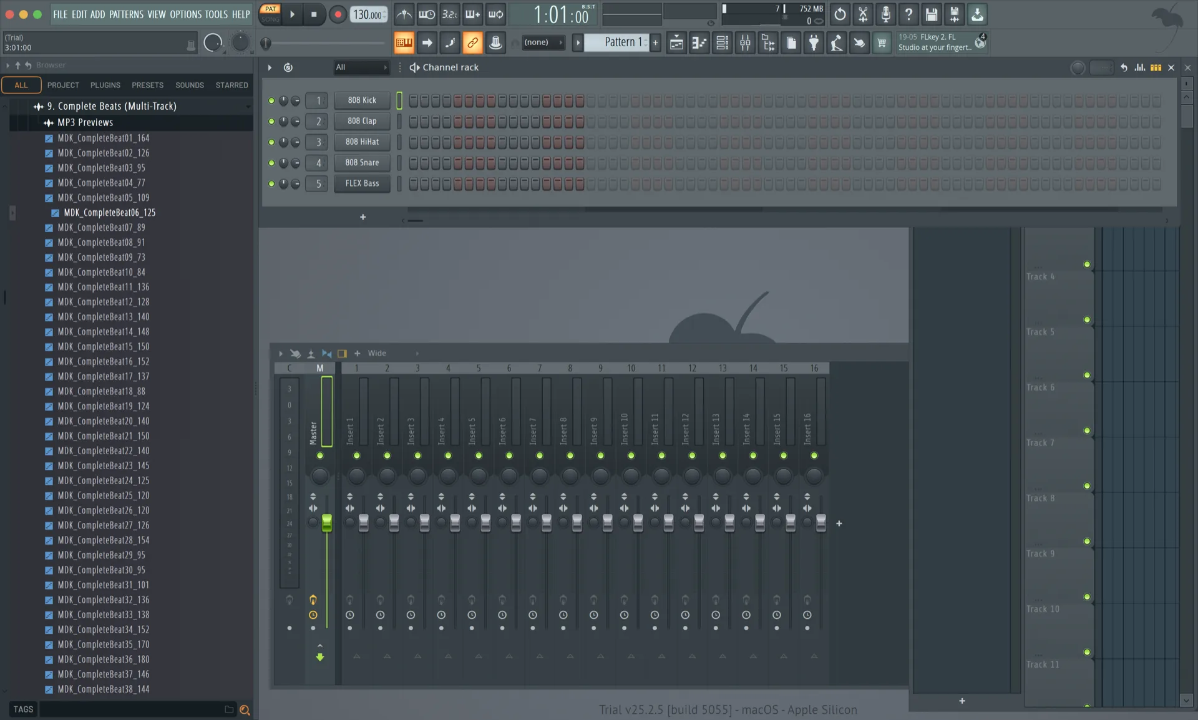Open the tempo tapper icon
The image size is (1198, 720).
(836, 42)
